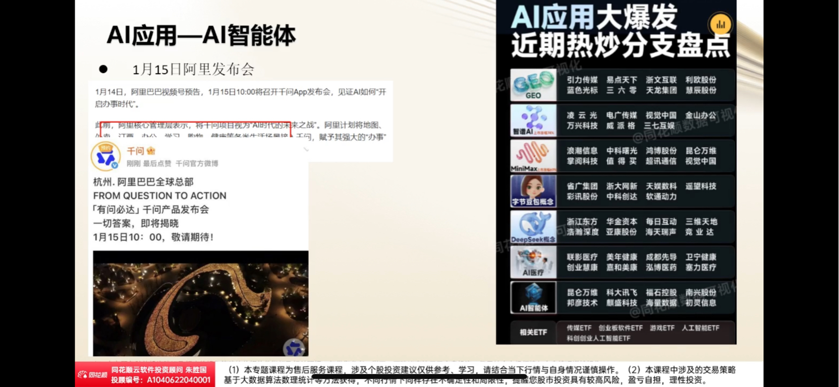Click 浪潮信息 in the MiniMax row
This screenshot has width=839, height=387.
(582, 151)
